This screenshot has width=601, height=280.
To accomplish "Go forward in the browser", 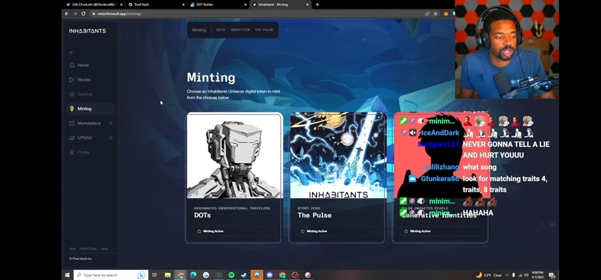I will coord(76,13).
